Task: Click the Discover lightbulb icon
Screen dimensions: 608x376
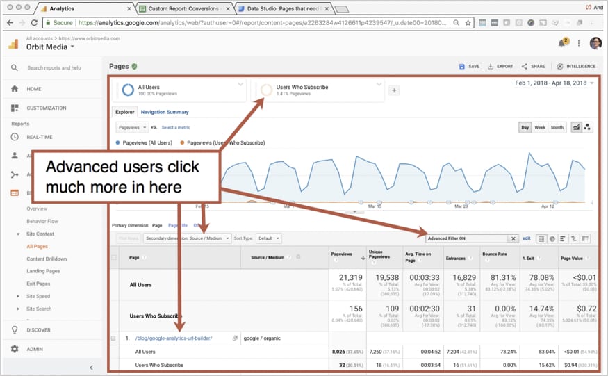Action: (x=15, y=329)
